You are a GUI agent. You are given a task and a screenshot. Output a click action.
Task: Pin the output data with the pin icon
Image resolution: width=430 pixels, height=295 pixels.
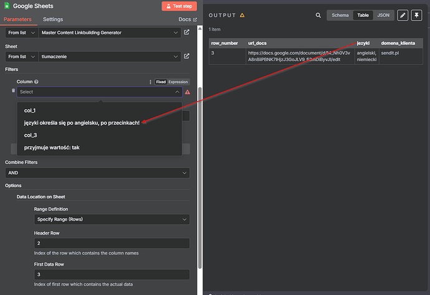point(416,15)
